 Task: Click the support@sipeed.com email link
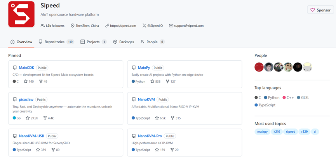189,26
